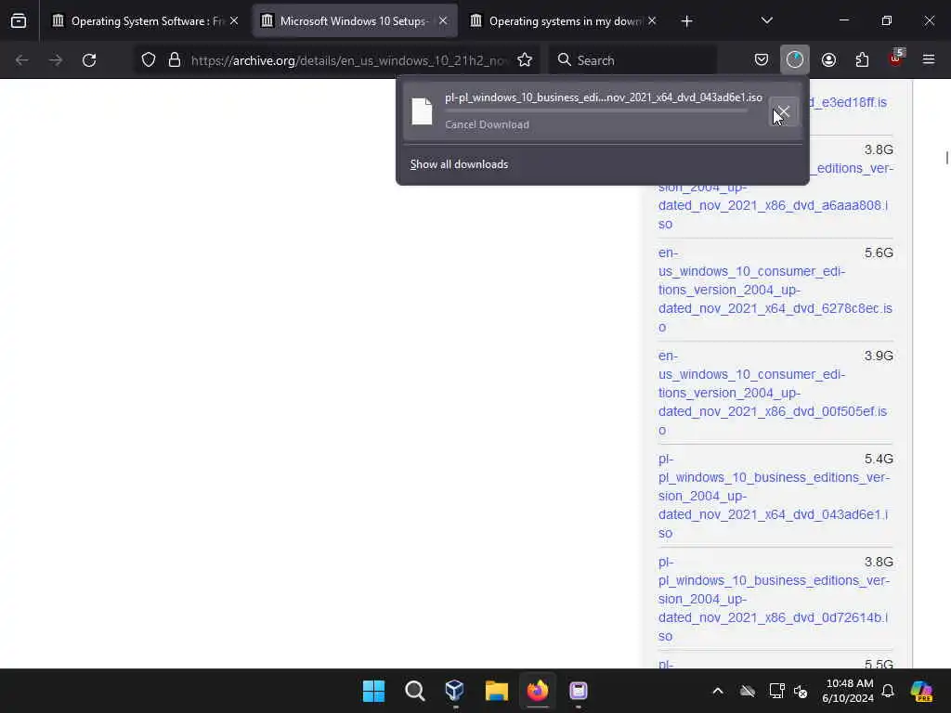
Task: Show all downloads
Action: coord(459,164)
